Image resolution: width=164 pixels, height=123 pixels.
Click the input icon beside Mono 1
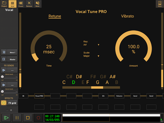click(4, 52)
